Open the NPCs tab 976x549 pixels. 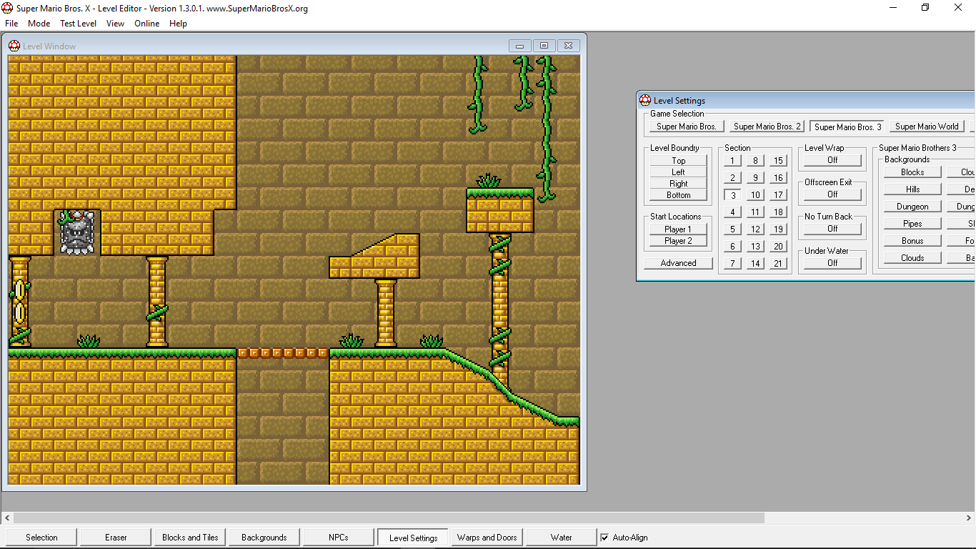(339, 538)
